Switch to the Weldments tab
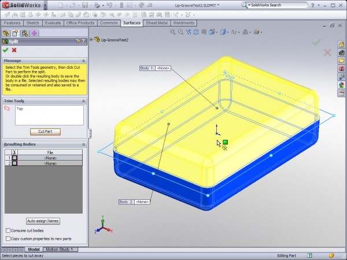Screen dimensions: 347x260 183,23
